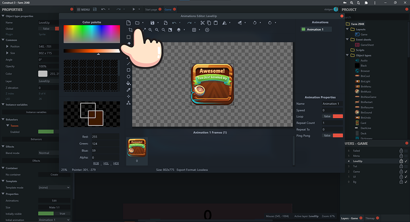Open the MENU menu
Viewport: 410px width, 222px height.
[83, 10]
